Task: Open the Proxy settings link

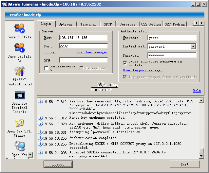Action: [50, 52]
